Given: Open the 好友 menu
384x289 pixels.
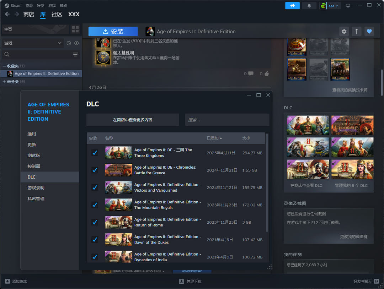Looking at the screenshot, I should pyautogui.click(x=41, y=5).
